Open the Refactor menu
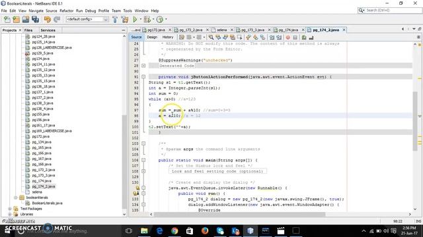Viewport: 423px width, 237px height. pyautogui.click(x=66, y=11)
